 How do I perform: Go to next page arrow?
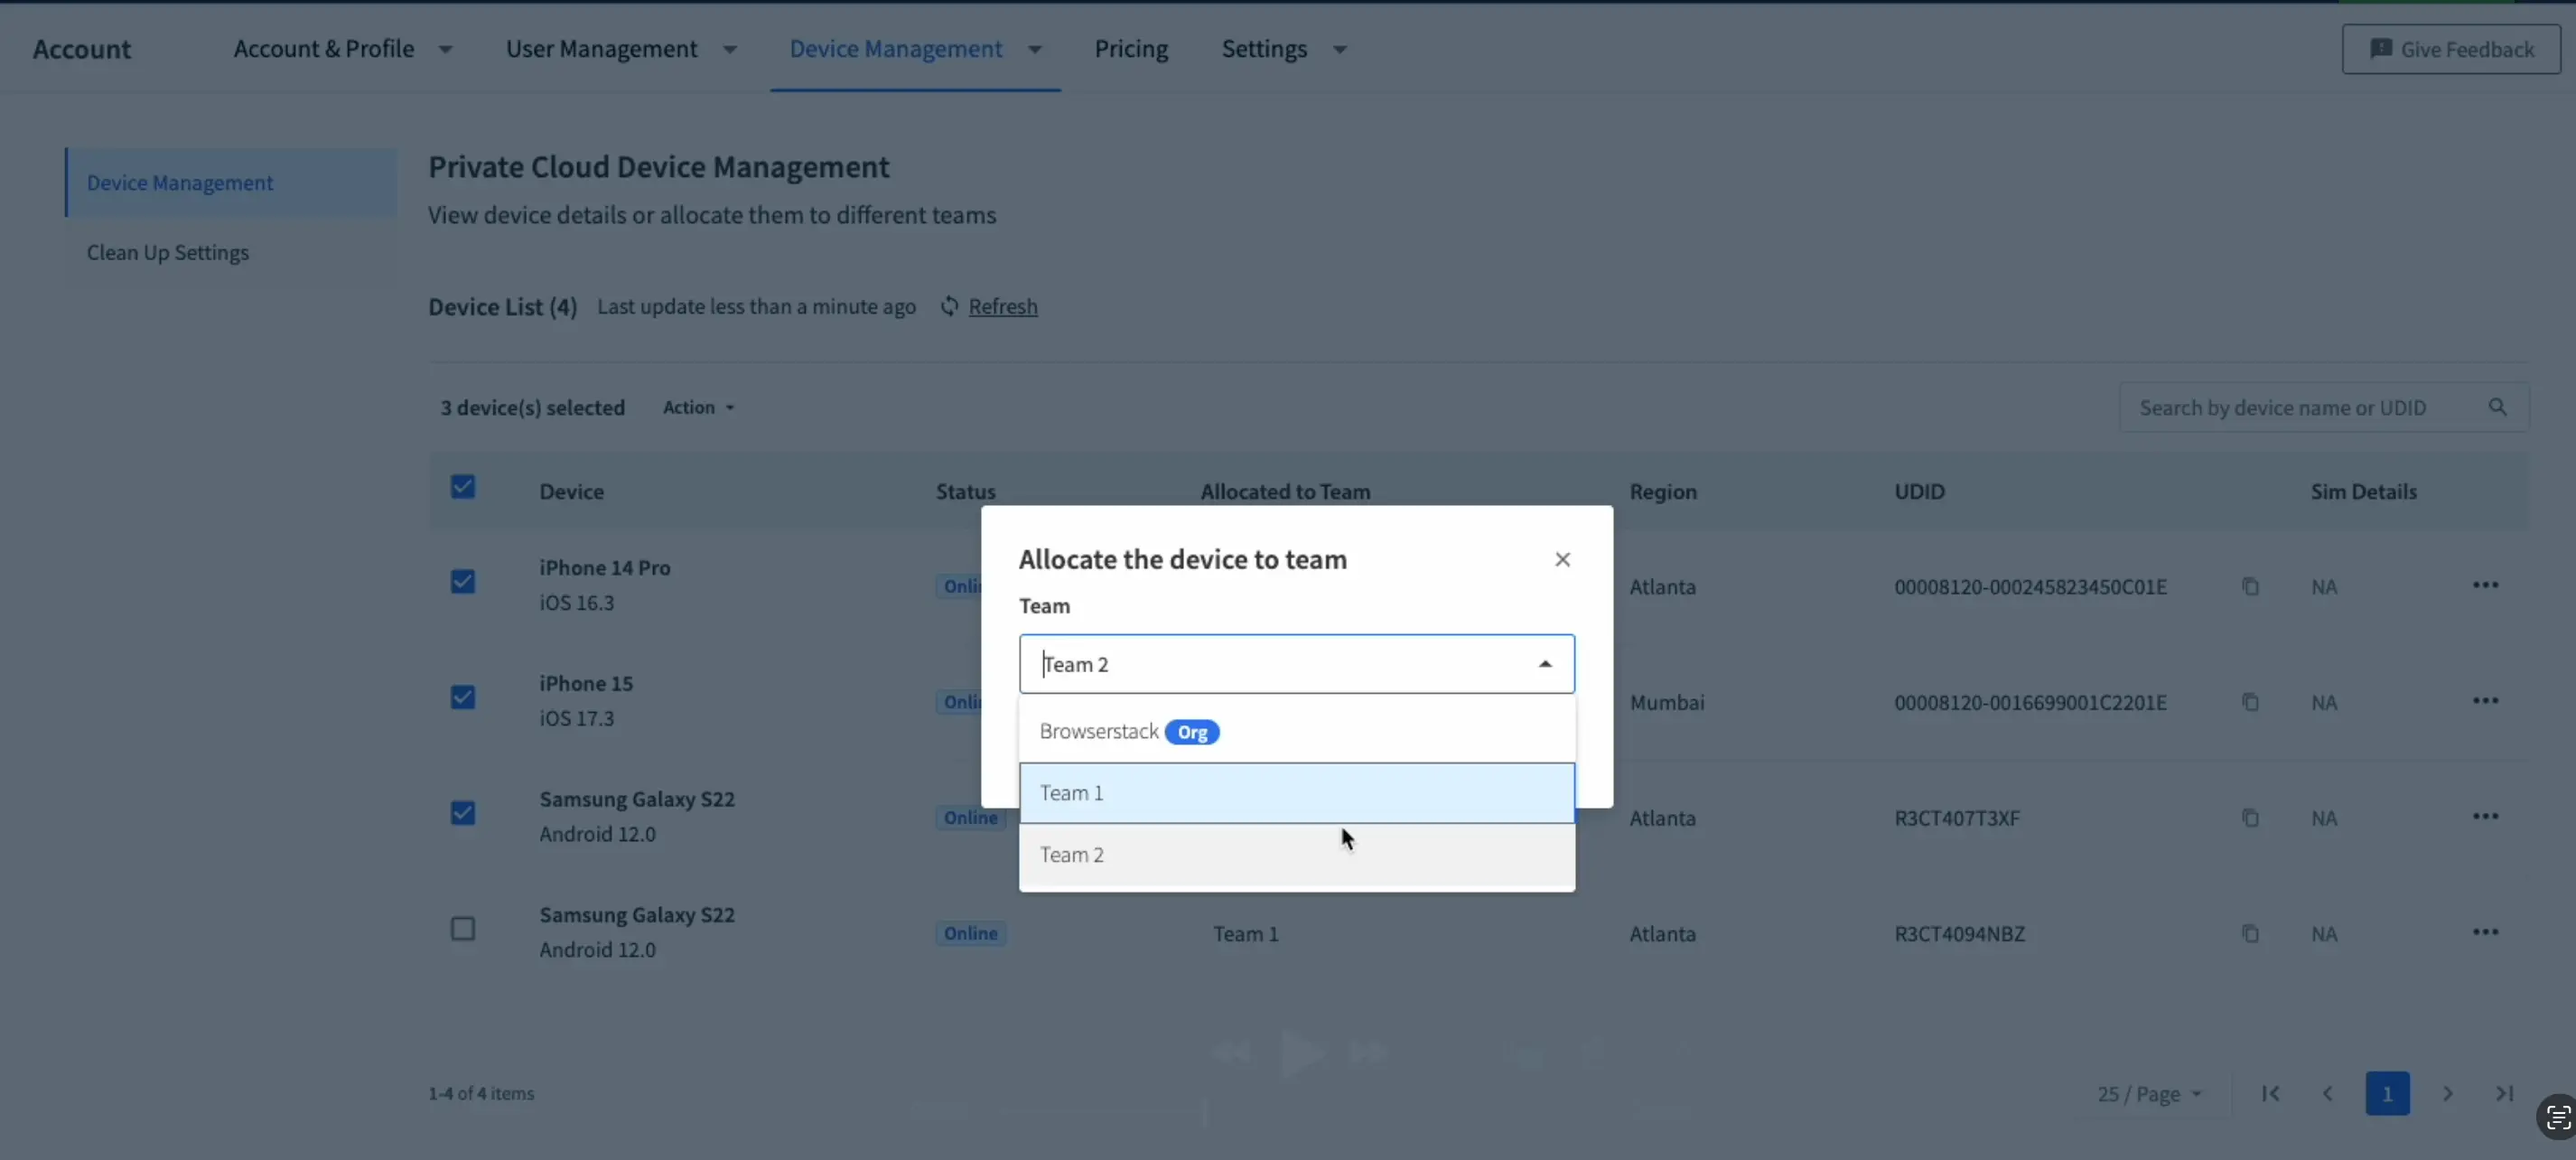[2447, 1093]
